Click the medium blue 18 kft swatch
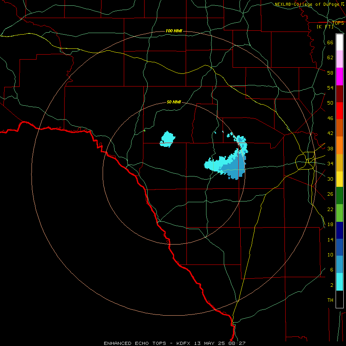346x346 pixels. (339, 247)
